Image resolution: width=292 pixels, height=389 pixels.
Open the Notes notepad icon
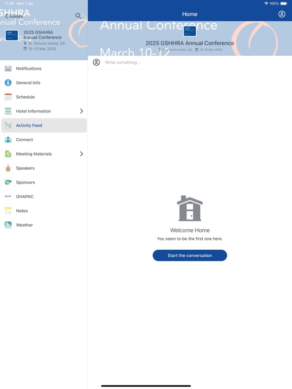(8, 211)
